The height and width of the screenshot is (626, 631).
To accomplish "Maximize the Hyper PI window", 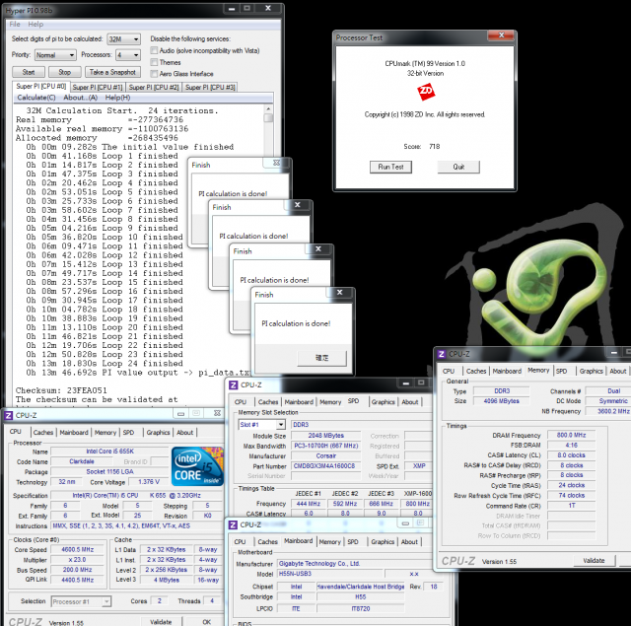I will click(x=247, y=9).
